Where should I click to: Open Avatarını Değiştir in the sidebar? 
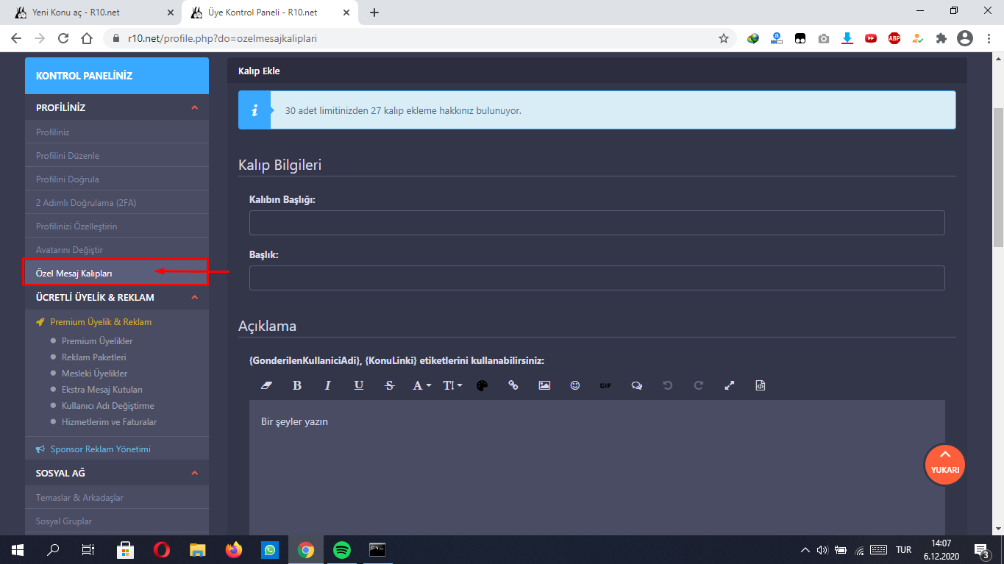[69, 250]
